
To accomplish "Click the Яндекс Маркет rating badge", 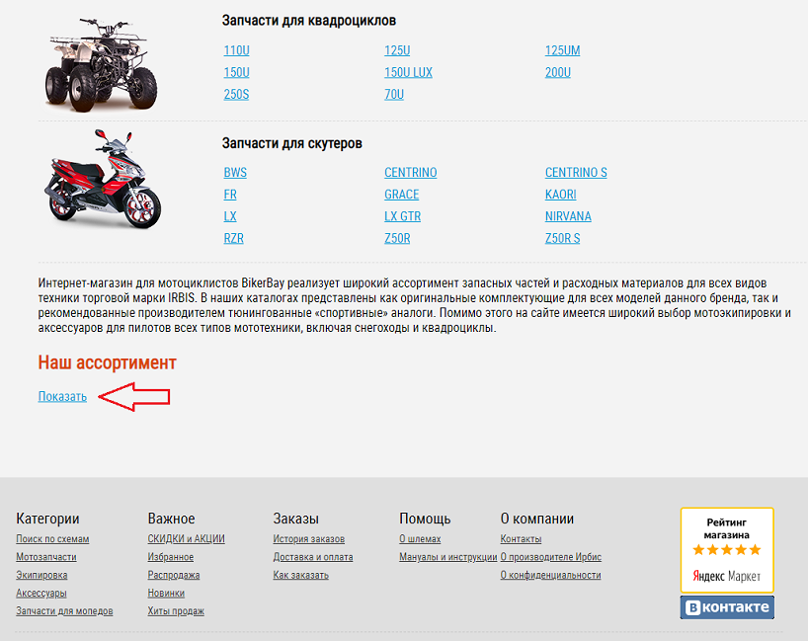I will coord(727,550).
